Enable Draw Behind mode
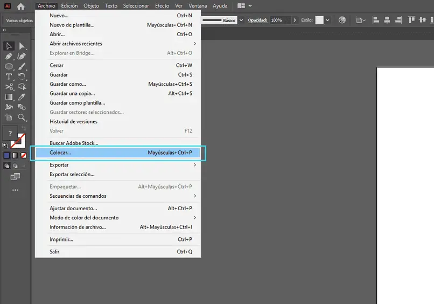This screenshot has height=304, width=434. [15, 166]
